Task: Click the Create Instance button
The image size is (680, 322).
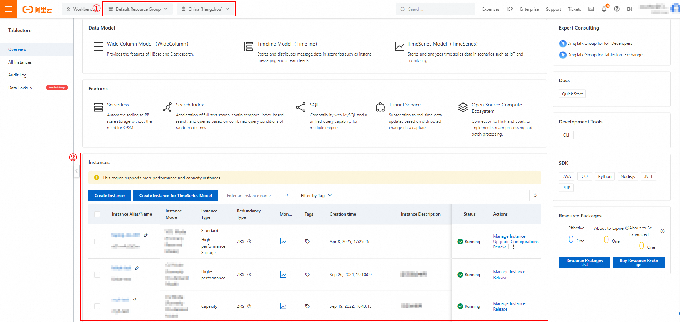Action: 110,195
